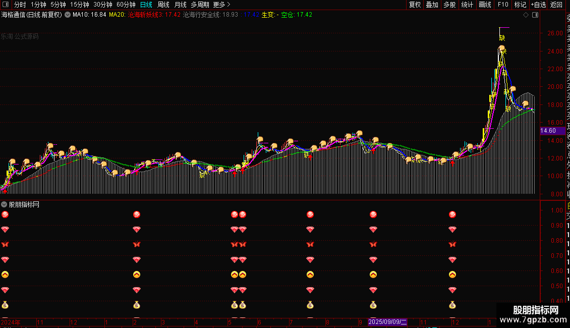Select the 1分钟 period tab
Screen dimensions: 570x328
(x=38, y=5)
